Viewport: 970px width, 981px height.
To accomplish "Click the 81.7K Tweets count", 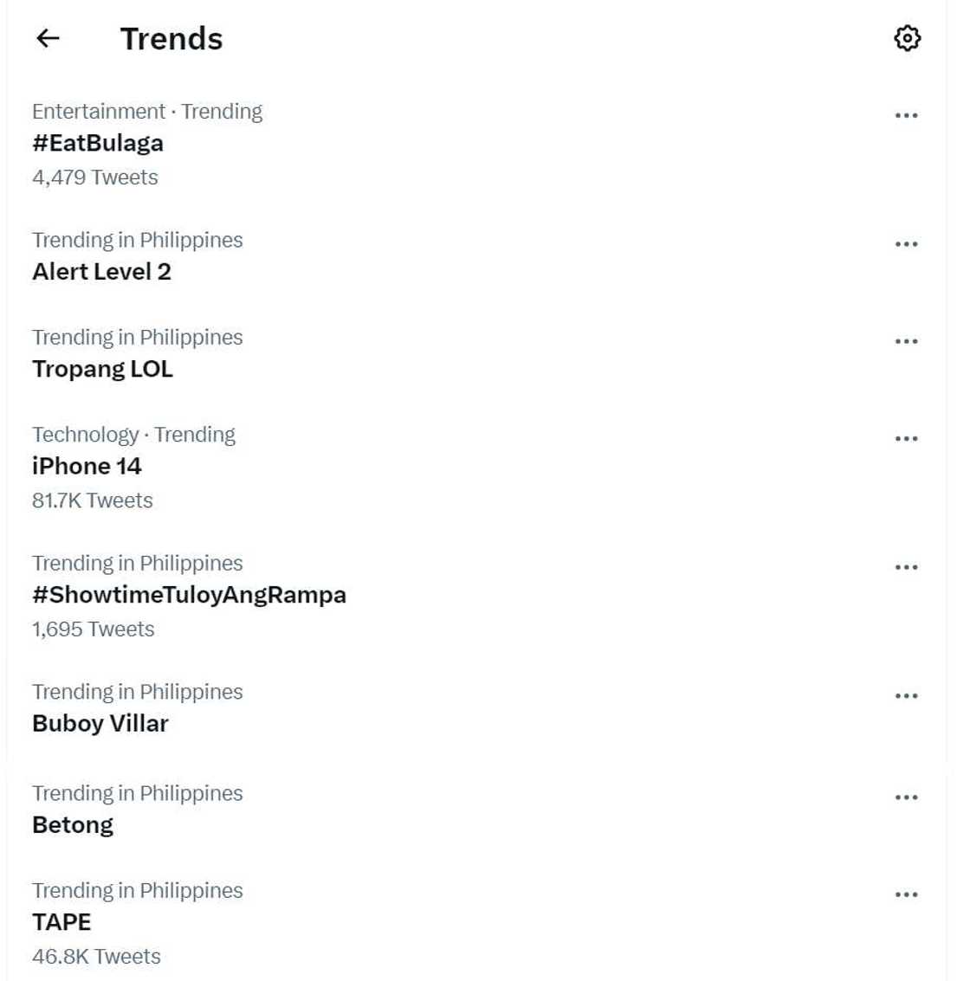I will (93, 500).
